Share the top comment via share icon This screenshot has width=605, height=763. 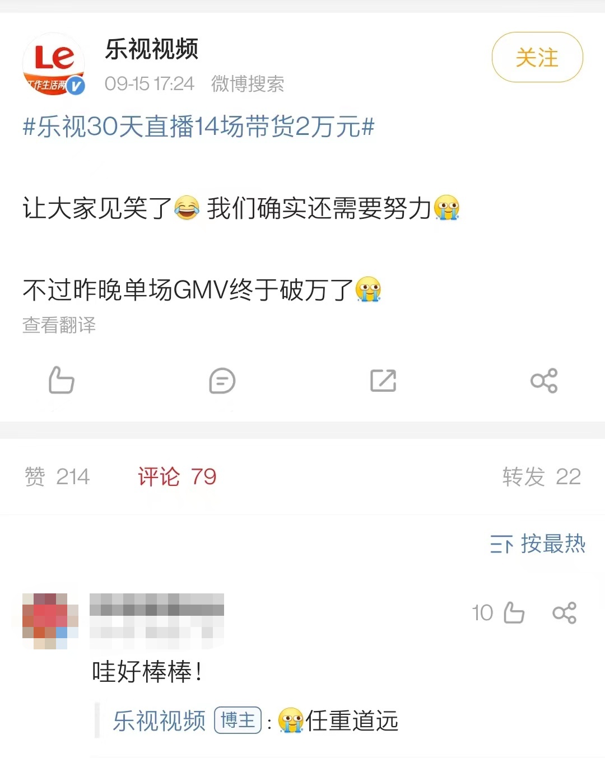click(564, 613)
